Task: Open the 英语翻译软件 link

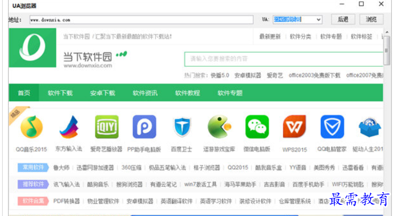Action: 176,201
